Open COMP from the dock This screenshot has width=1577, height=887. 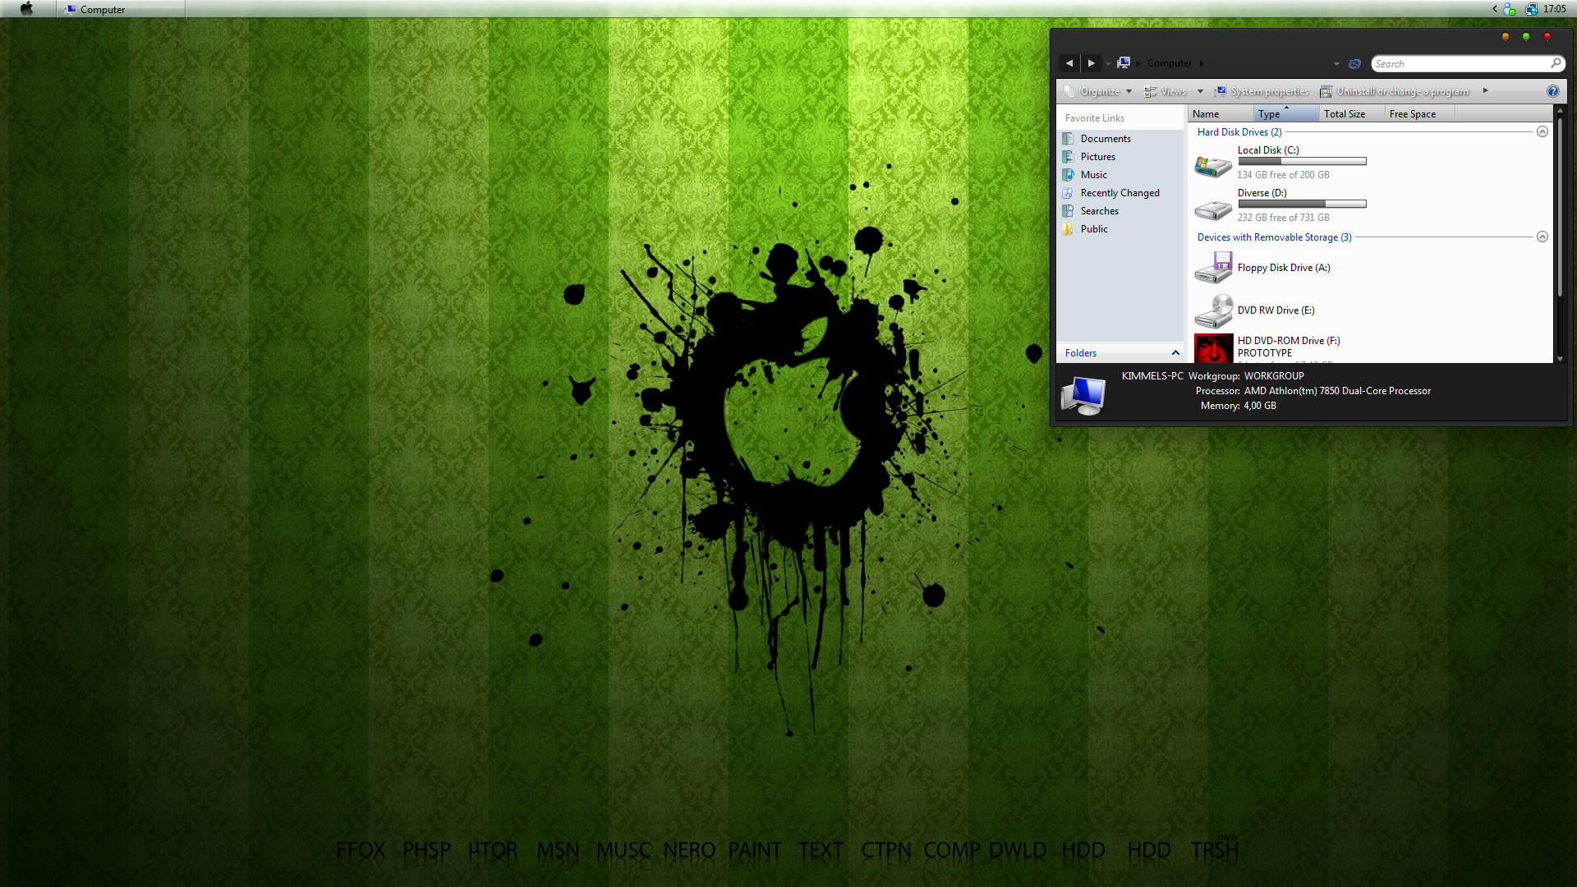point(952,850)
